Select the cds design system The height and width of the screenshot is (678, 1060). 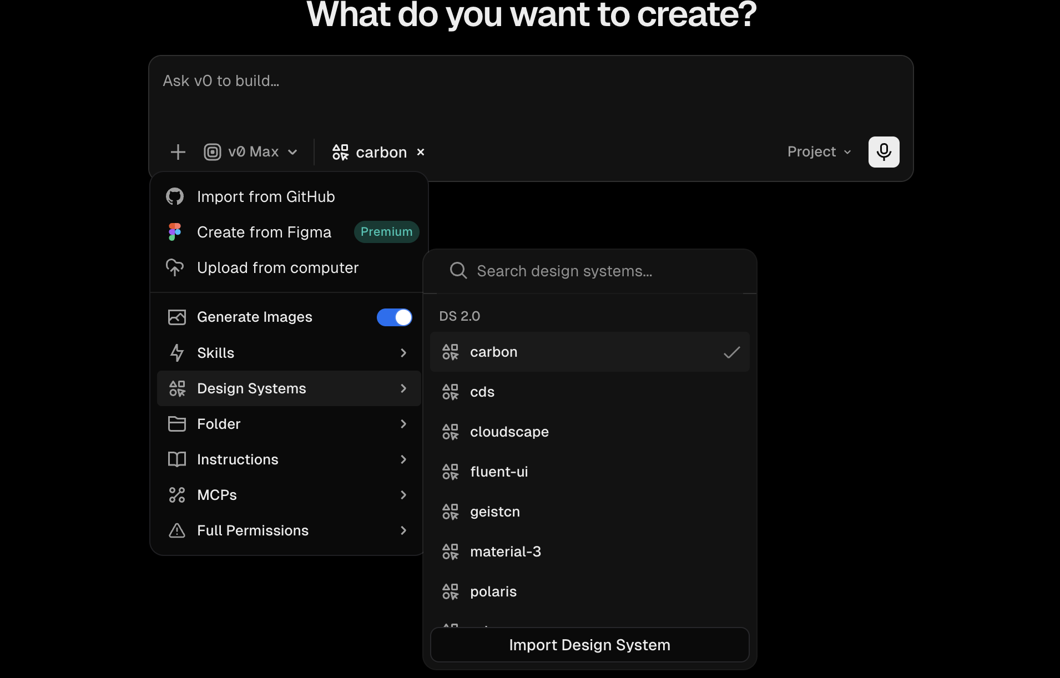589,392
